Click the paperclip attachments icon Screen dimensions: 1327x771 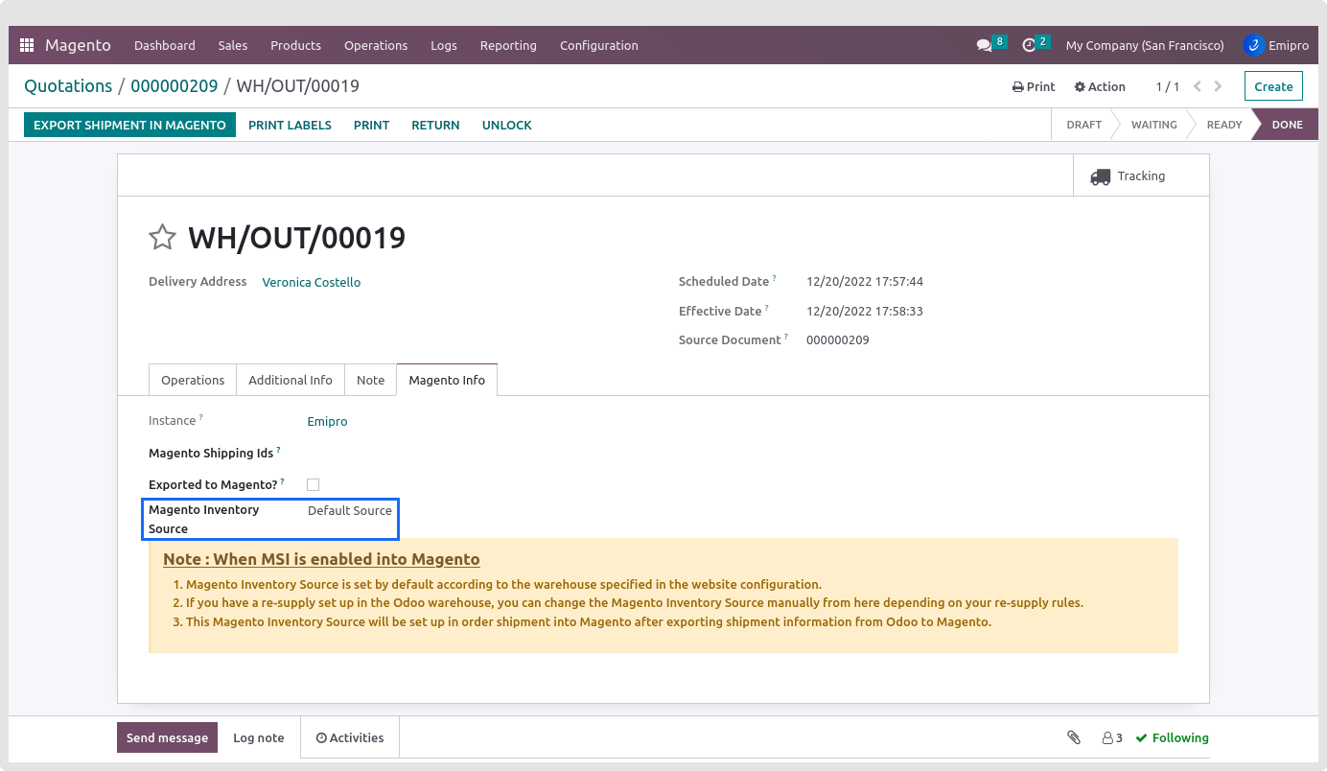click(x=1074, y=737)
